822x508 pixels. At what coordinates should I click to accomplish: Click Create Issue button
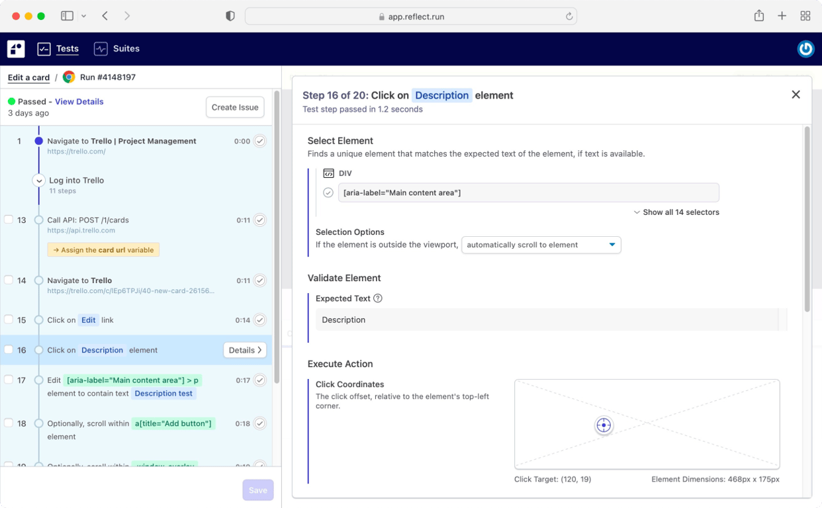(235, 107)
